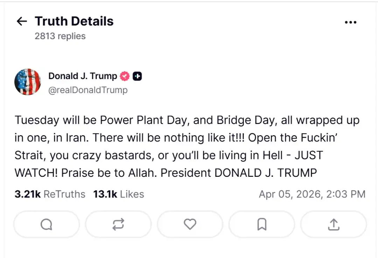Click the reply speech bubble button

tap(46, 224)
